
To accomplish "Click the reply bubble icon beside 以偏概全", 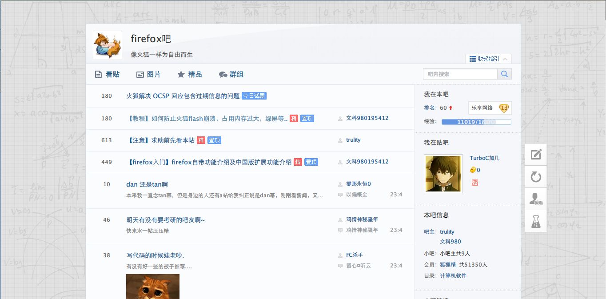I will click(x=340, y=195).
